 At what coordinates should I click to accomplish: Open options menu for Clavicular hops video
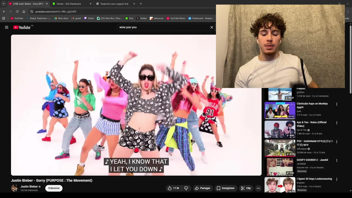tap(337, 104)
